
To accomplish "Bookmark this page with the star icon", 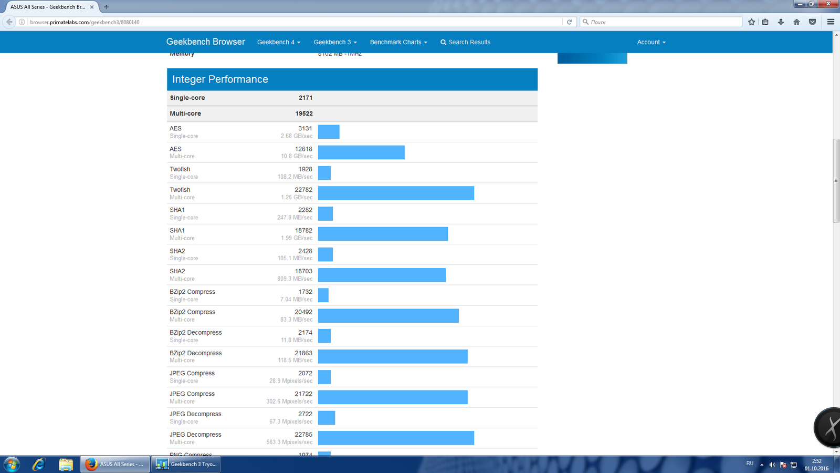I will coord(751,22).
